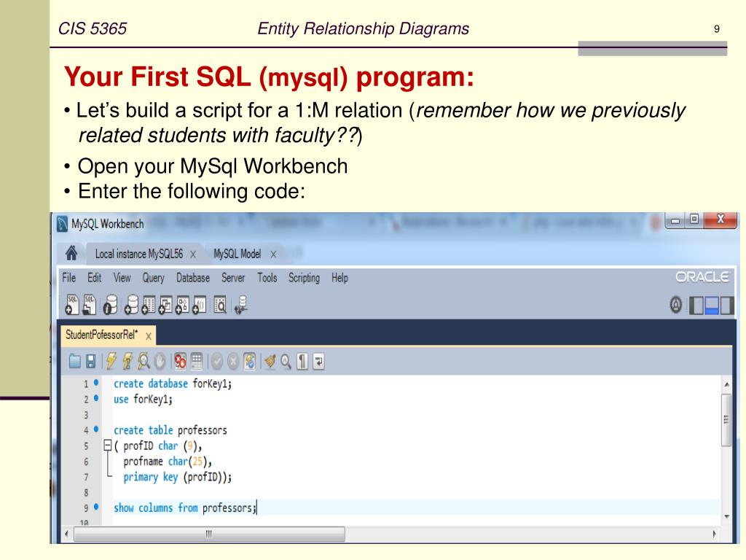
Task: Open the Tools menu
Action: coord(267,278)
